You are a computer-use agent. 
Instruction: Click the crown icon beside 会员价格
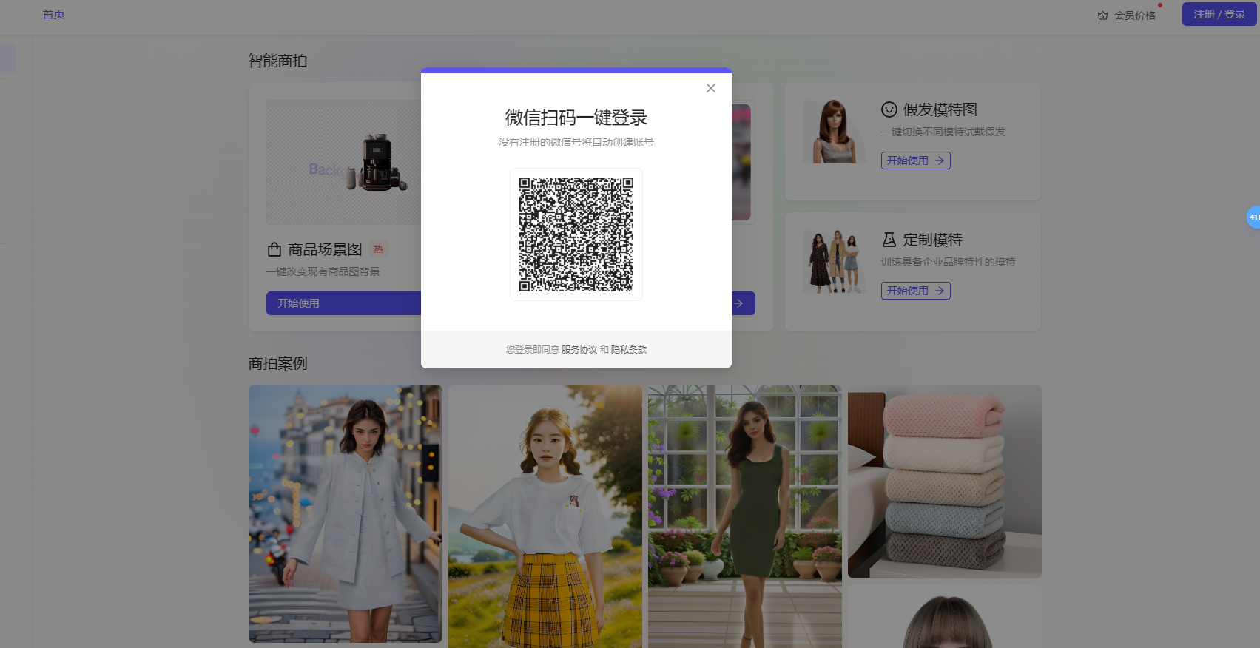[1102, 16]
